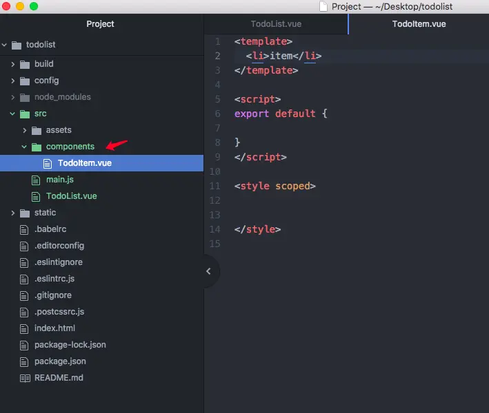Viewport: 489px width, 413px height.
Task: Select the assets folder name
Action: (x=59, y=130)
